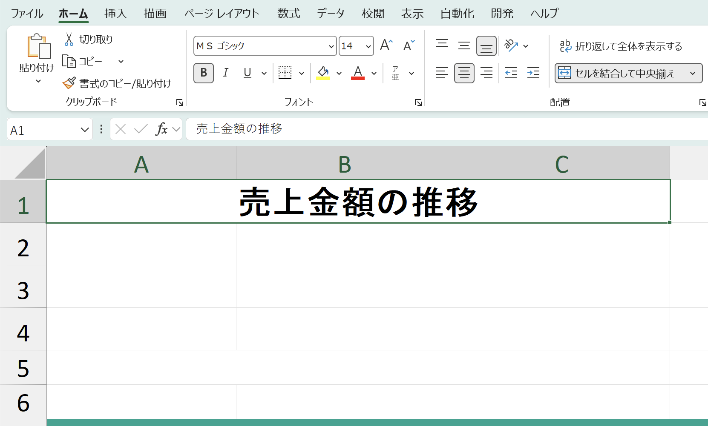The width and height of the screenshot is (708, 426).
Task: Click the increase indent icon
Action: click(533, 73)
